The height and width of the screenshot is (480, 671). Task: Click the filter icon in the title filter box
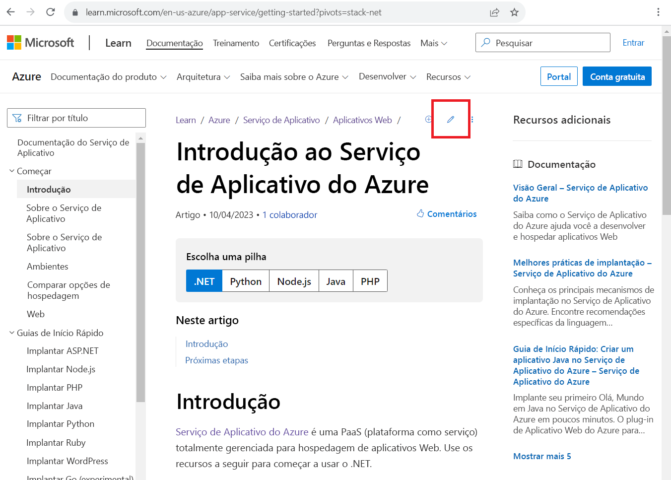[x=17, y=118]
